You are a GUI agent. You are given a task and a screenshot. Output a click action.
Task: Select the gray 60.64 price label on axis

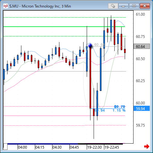[142, 46]
